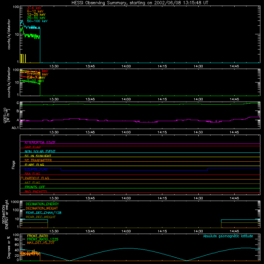Click 13:45 time label under MeV panel
264x264 pixels.
point(90,99)
